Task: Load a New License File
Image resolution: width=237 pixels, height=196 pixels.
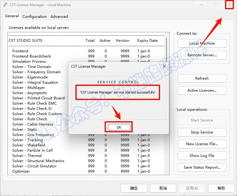Action: 202,144
